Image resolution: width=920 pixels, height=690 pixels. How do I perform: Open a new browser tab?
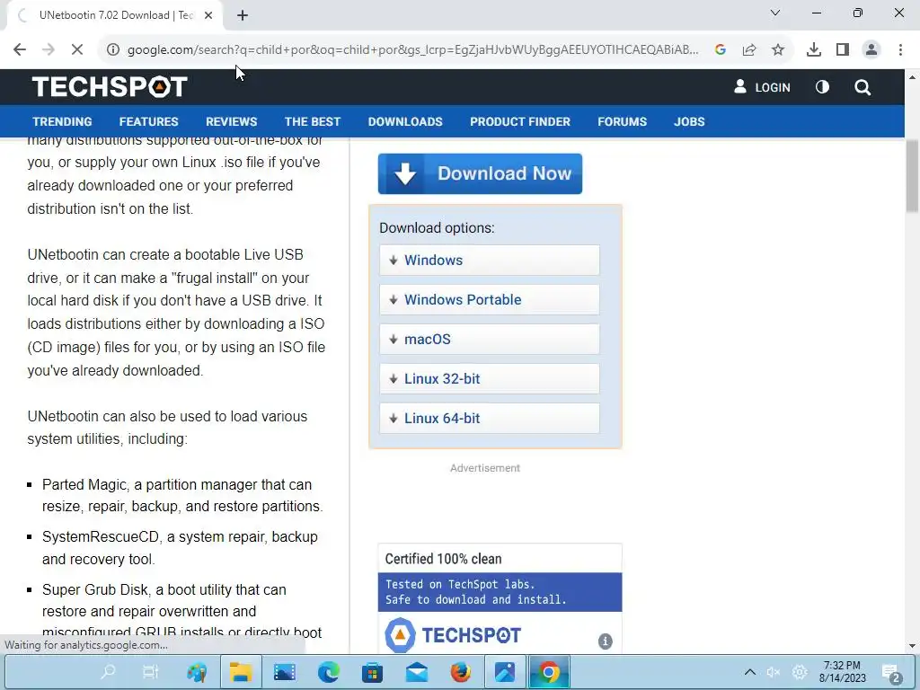(x=243, y=15)
